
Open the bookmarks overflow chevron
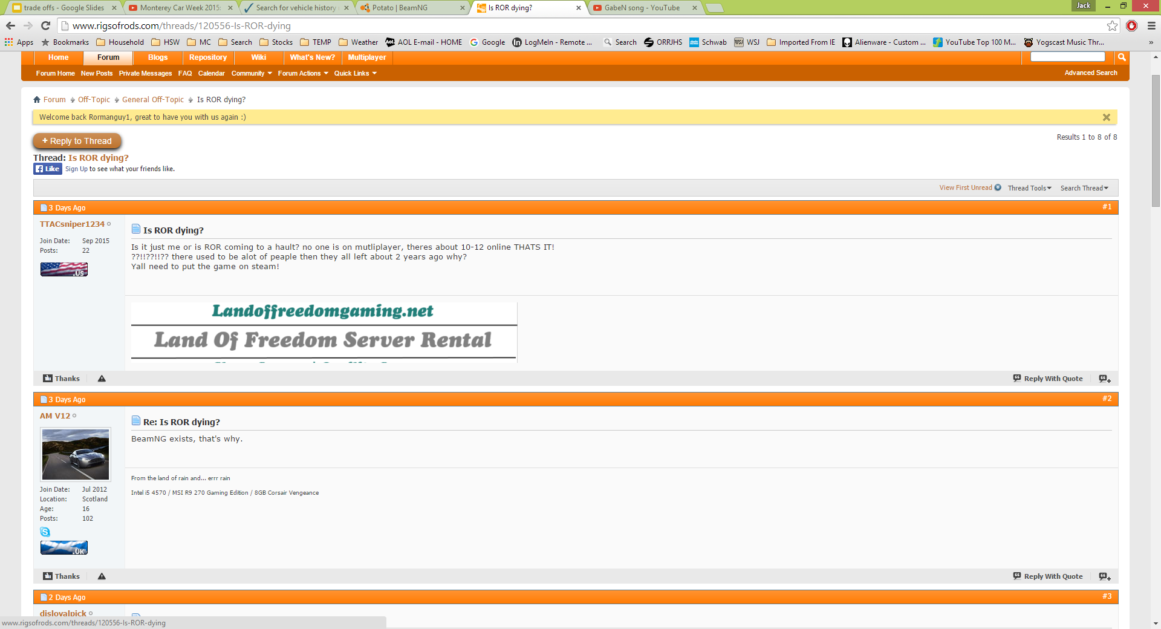1151,42
